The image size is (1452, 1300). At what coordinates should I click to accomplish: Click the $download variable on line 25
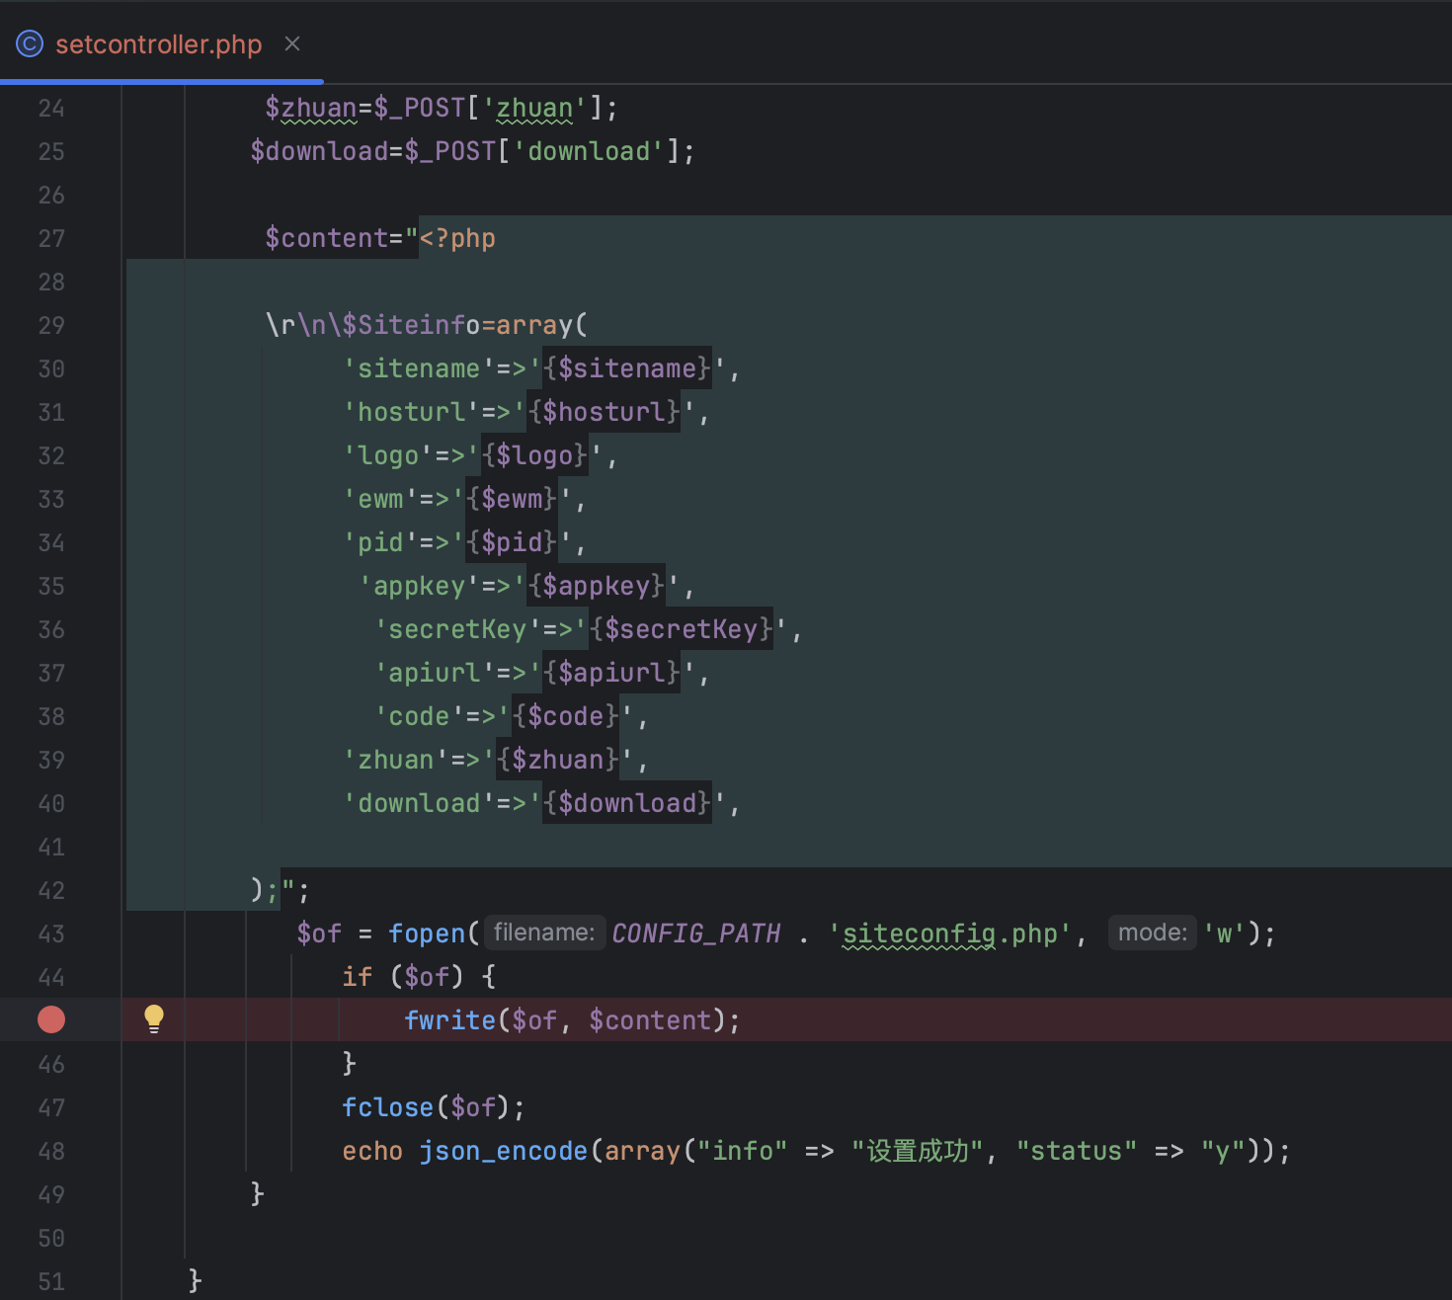(x=319, y=151)
